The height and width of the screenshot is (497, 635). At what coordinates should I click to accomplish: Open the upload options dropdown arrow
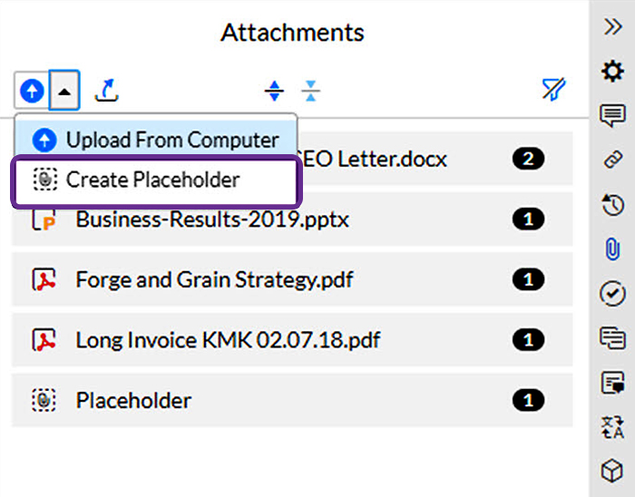[x=65, y=90]
